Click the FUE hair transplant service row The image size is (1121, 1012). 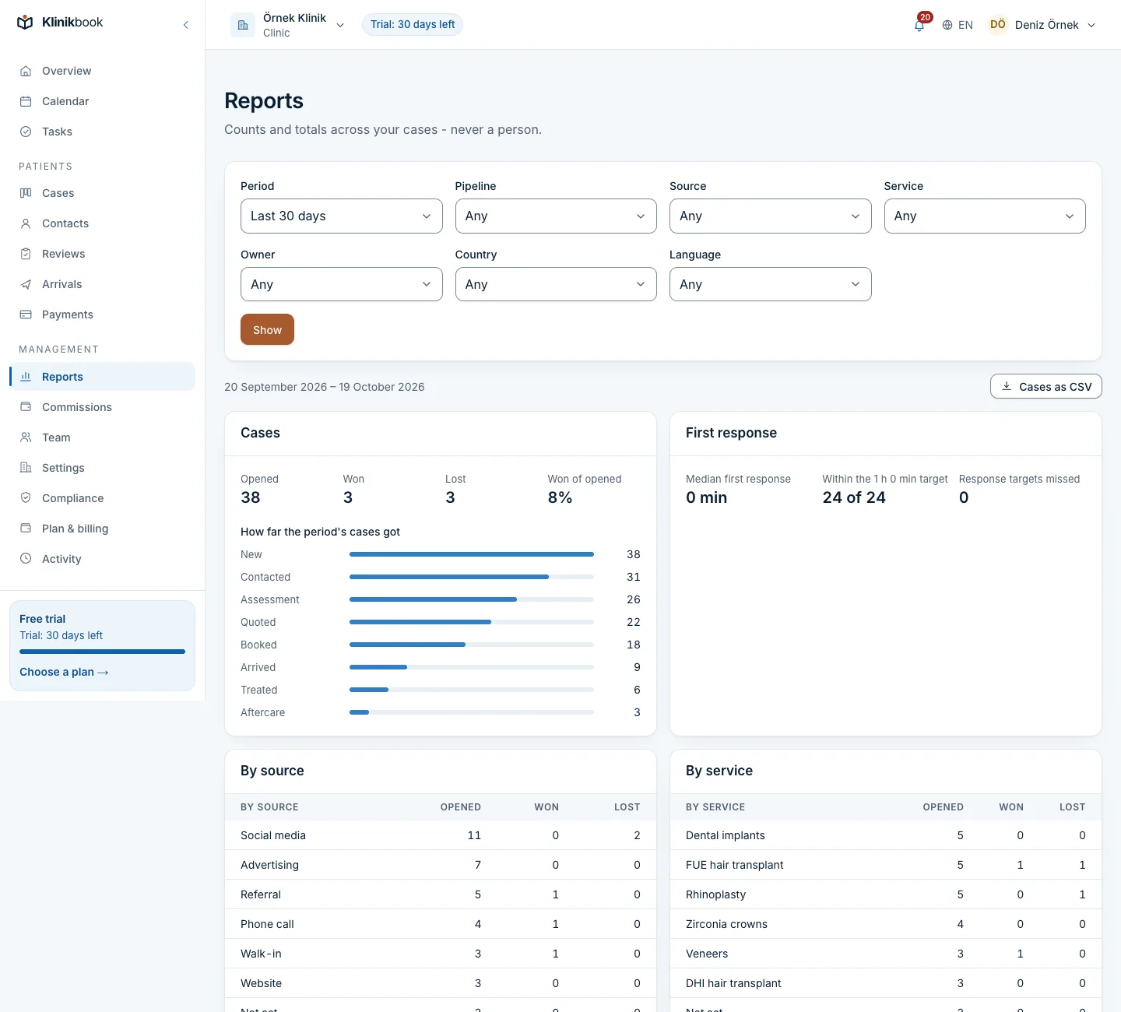coord(886,865)
